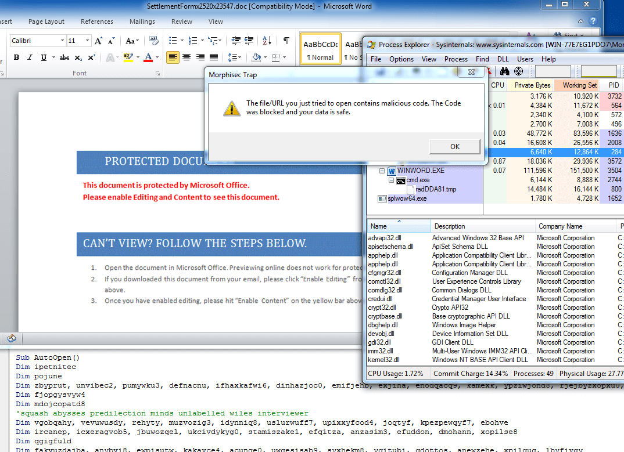Image resolution: width=624 pixels, height=452 pixels.
Task: Open the font name dropdown showing Calibri
Action: pos(62,41)
